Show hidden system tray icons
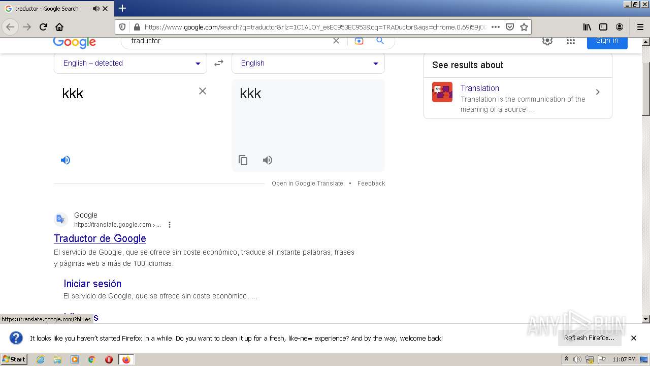 pos(566,359)
